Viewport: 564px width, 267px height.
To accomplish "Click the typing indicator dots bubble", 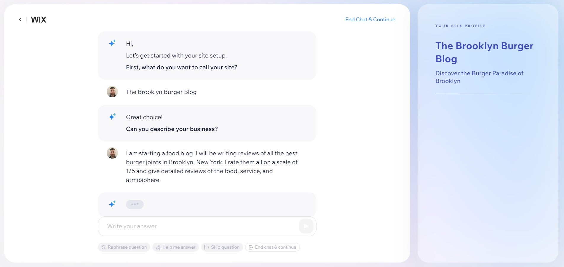I will click(x=135, y=204).
